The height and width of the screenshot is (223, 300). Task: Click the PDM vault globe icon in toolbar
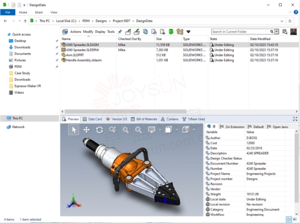point(65,32)
